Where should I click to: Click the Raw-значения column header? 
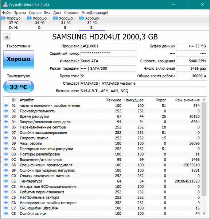click(184, 100)
